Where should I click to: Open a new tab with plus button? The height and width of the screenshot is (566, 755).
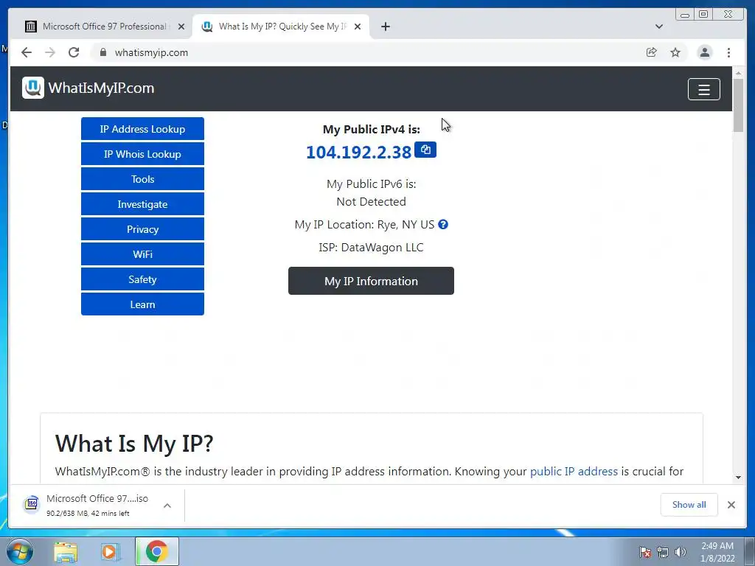point(385,27)
